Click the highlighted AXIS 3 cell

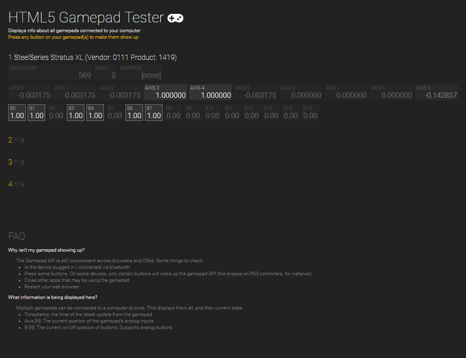coord(165,92)
